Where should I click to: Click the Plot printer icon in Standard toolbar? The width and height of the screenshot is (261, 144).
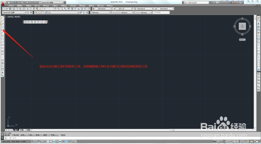tap(14, 9)
